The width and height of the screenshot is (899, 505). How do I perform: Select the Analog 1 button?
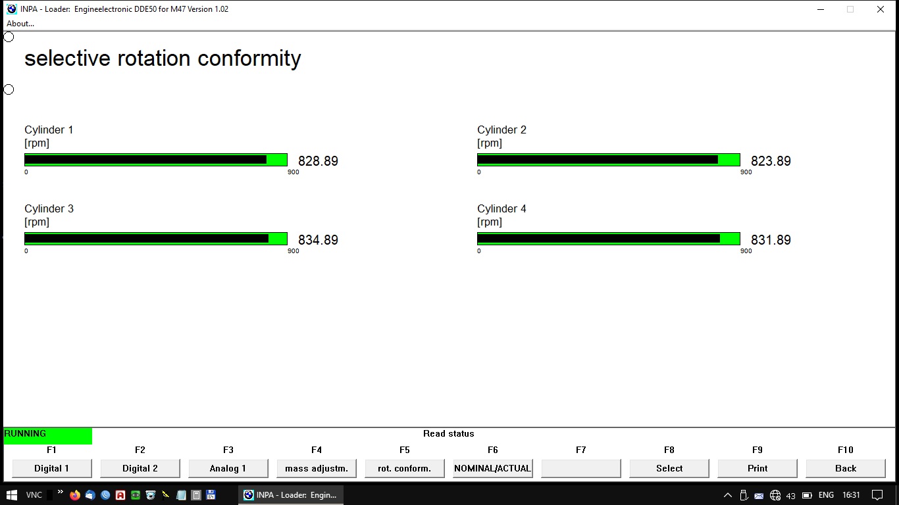click(x=228, y=468)
